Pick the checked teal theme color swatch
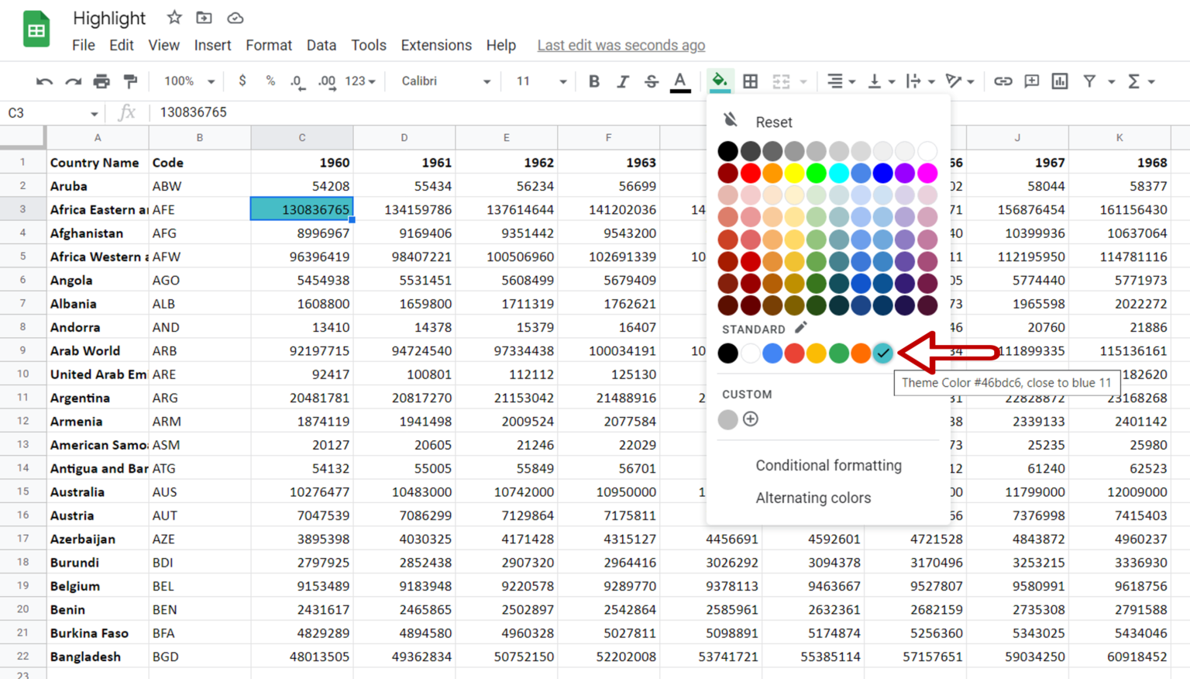This screenshot has height=679, width=1190. tap(882, 353)
